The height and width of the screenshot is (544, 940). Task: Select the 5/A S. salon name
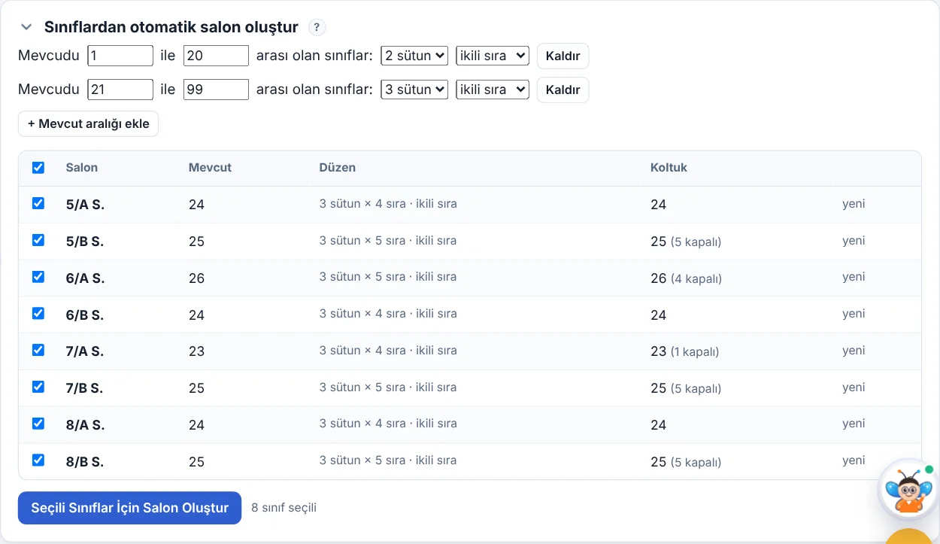tap(85, 205)
